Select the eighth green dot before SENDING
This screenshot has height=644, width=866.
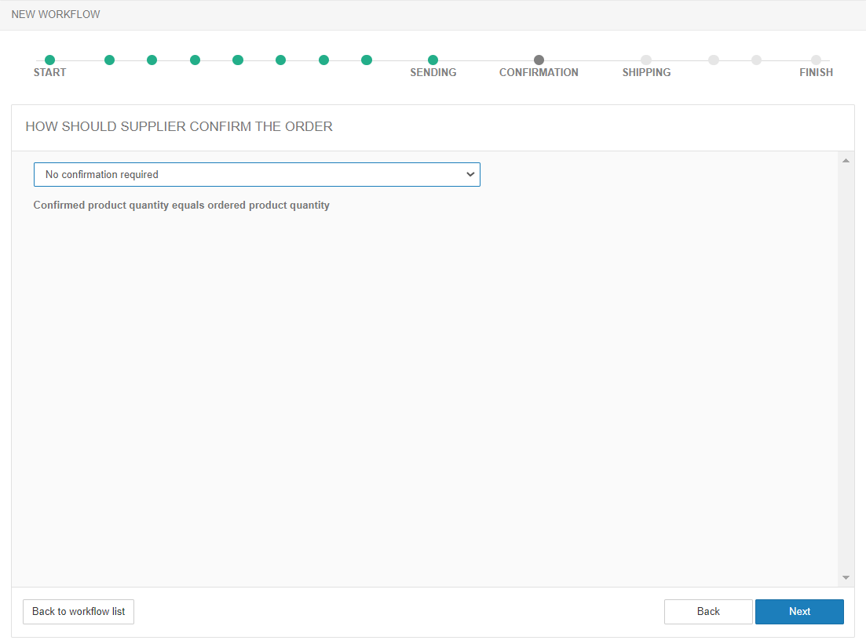coord(366,60)
